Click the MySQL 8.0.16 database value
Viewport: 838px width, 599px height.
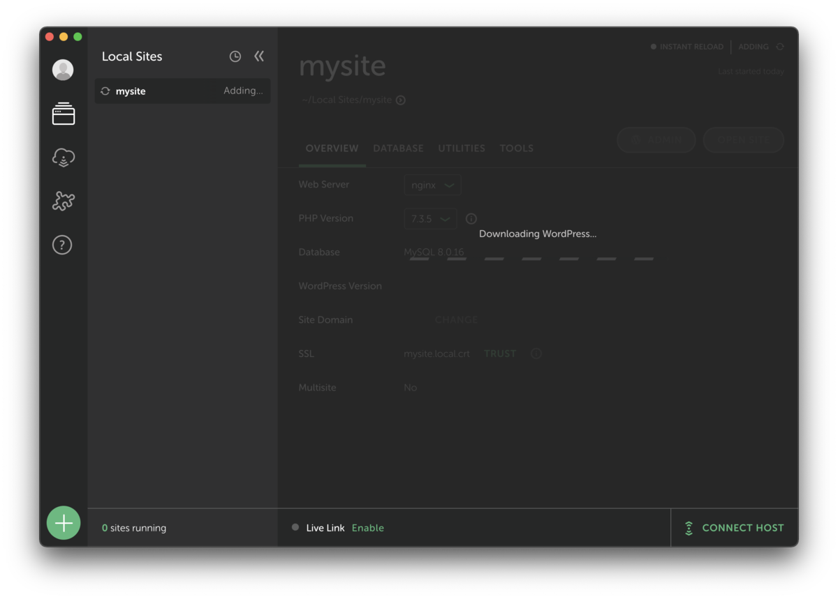point(434,252)
